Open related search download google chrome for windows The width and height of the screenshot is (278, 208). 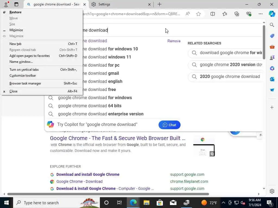coord(225,53)
